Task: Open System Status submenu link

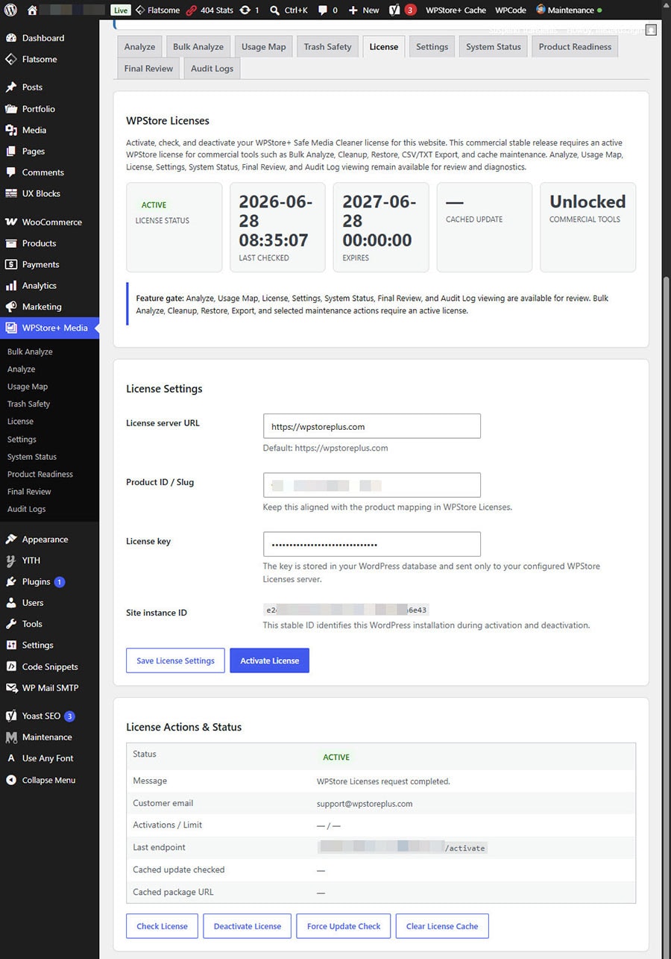Action: (32, 457)
